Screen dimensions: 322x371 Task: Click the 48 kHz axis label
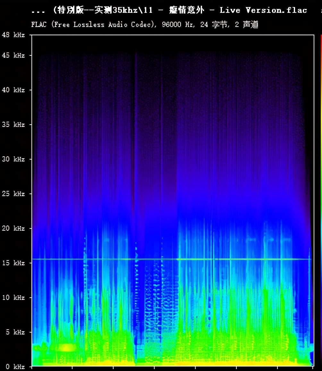coord(13,35)
